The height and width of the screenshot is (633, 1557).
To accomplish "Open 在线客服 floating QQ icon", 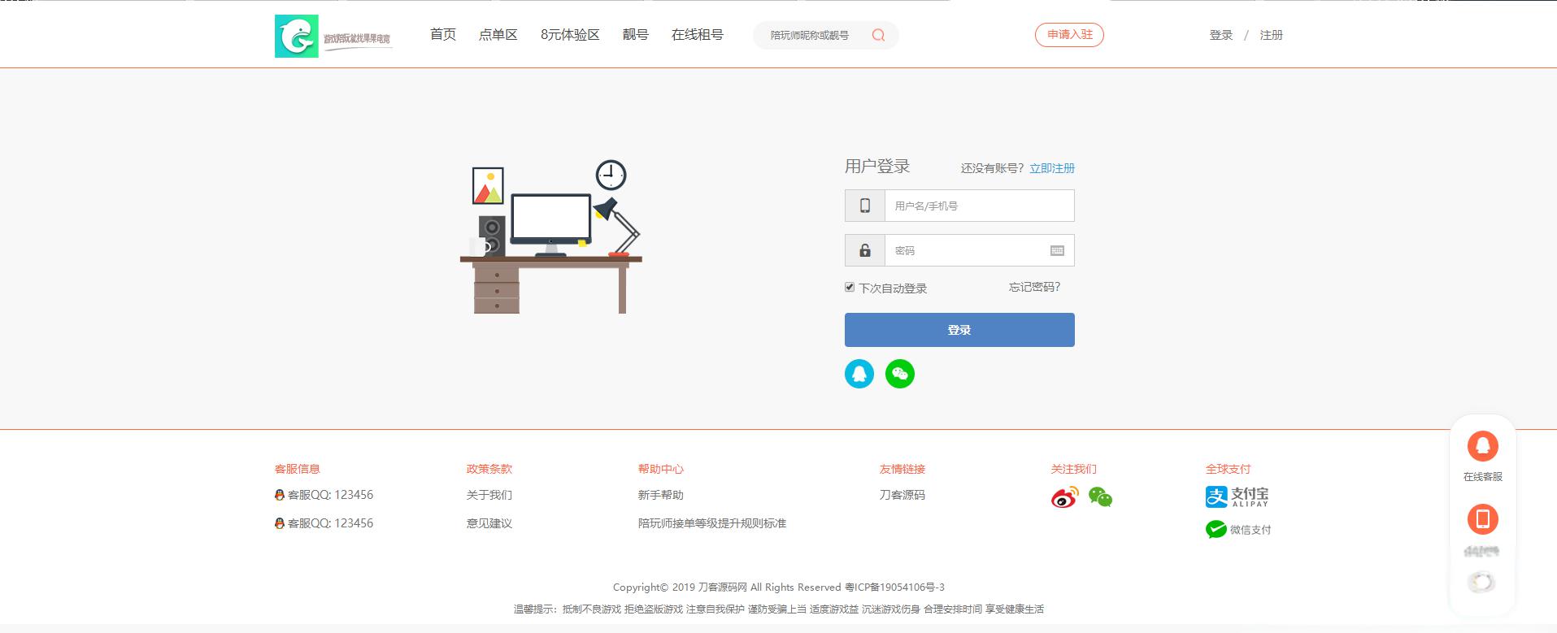I will coord(1482,446).
